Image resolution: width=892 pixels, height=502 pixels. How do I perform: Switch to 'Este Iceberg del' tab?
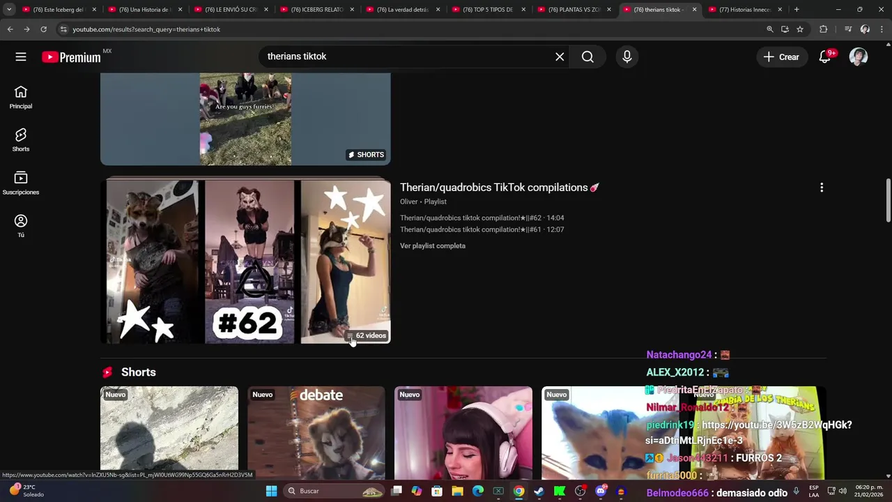coord(59,10)
